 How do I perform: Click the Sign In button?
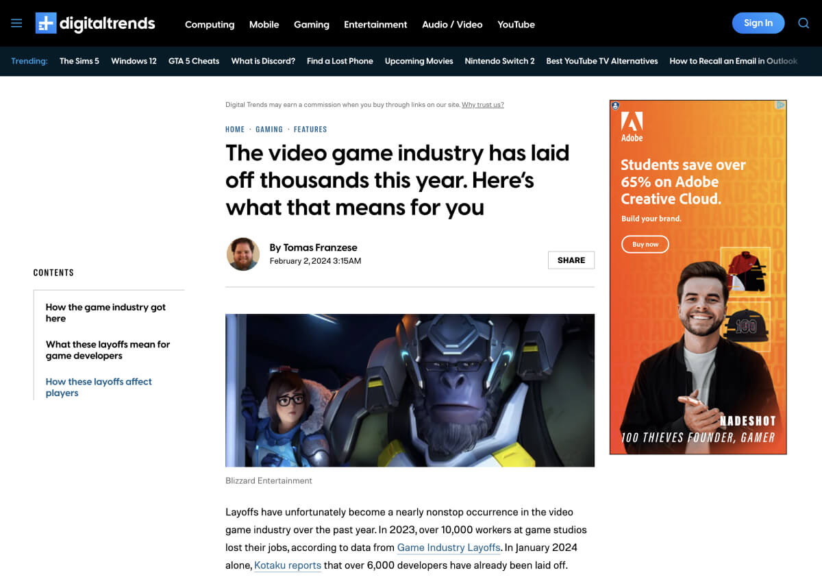tap(758, 23)
